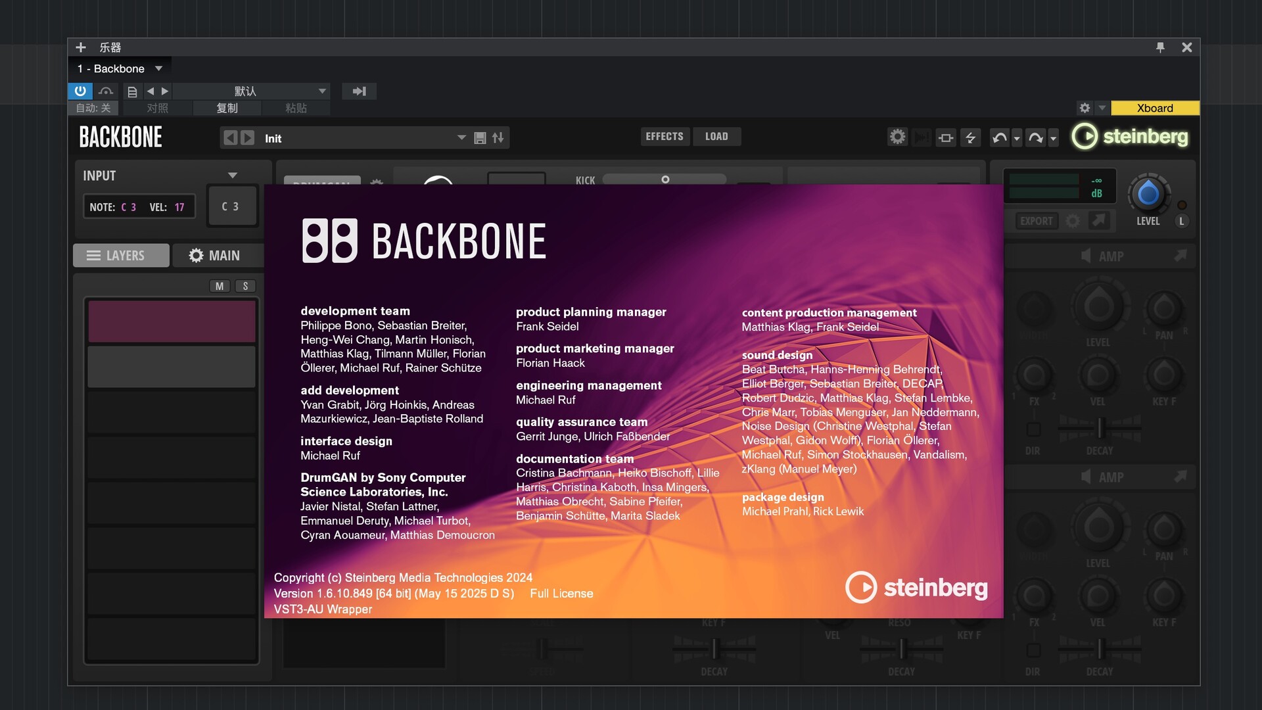Image resolution: width=1262 pixels, height=710 pixels.
Task: Click the yellow Xboard button
Action: click(x=1155, y=108)
